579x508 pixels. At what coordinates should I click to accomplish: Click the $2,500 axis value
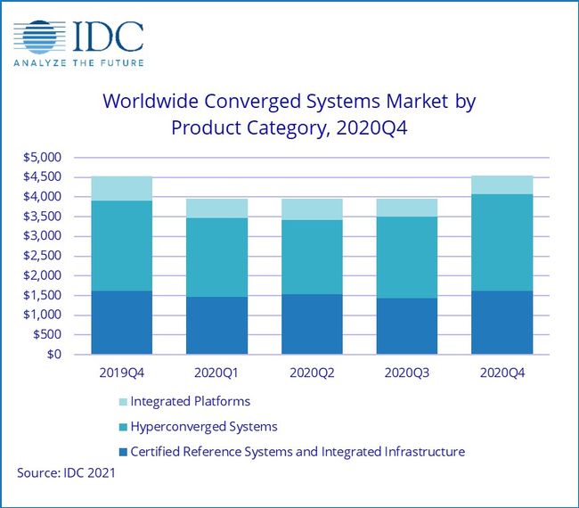click(42, 256)
